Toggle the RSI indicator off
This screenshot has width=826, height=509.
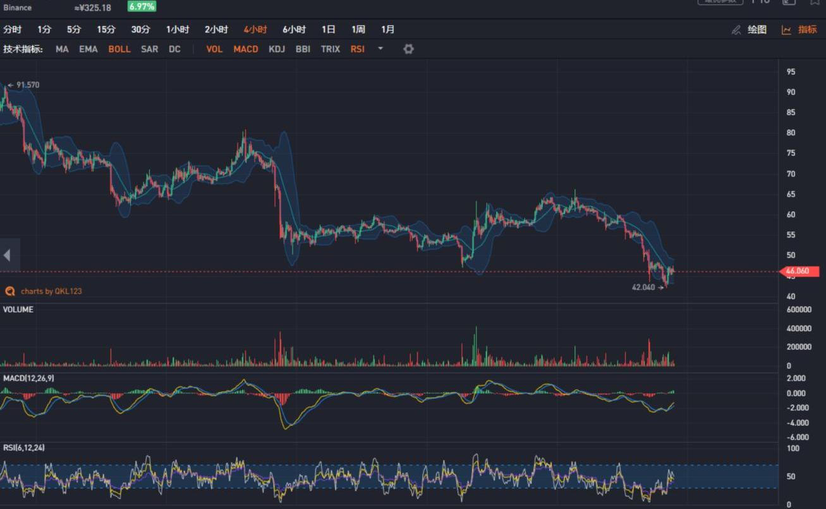point(357,49)
